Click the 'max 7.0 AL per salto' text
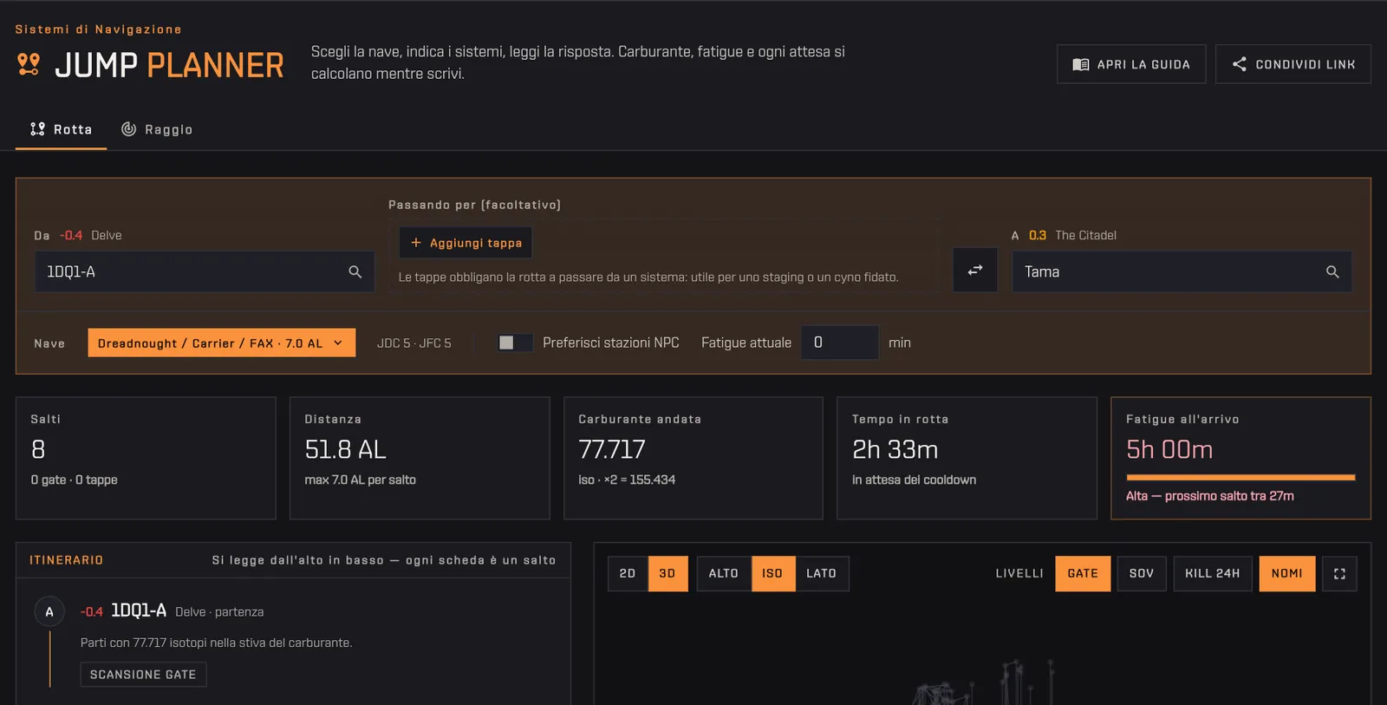Viewport: 1387px width, 705px height. tap(361, 480)
